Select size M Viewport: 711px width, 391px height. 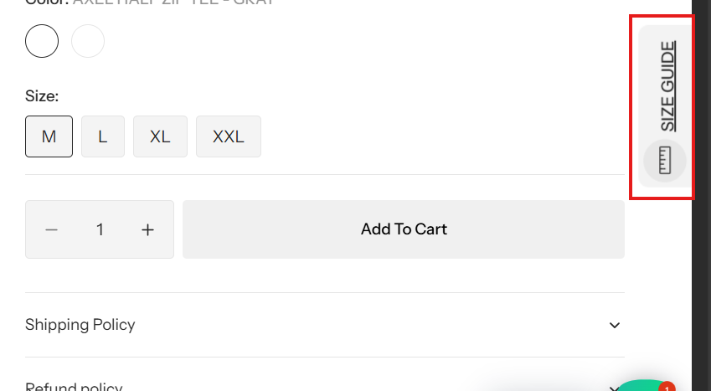(49, 136)
